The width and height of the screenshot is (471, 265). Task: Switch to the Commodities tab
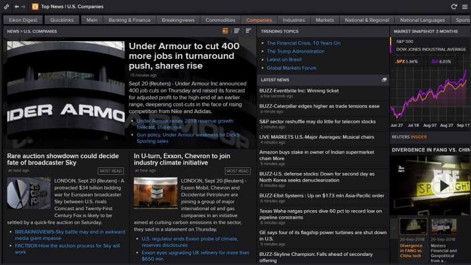pos(220,20)
